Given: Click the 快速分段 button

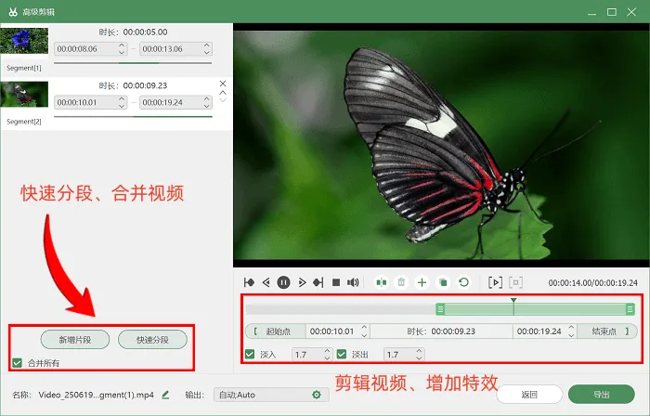Looking at the screenshot, I should point(152,340).
